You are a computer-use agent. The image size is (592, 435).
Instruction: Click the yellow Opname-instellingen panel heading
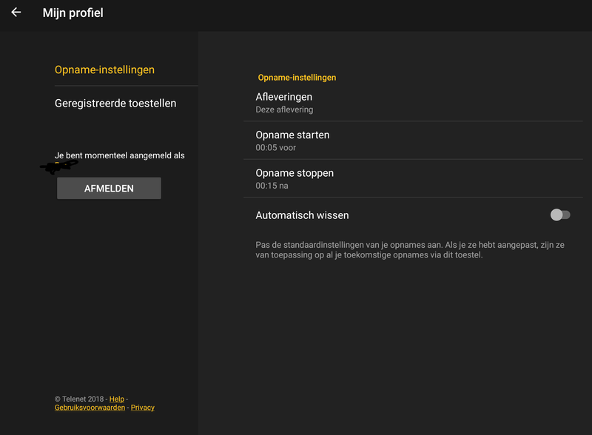[297, 77]
